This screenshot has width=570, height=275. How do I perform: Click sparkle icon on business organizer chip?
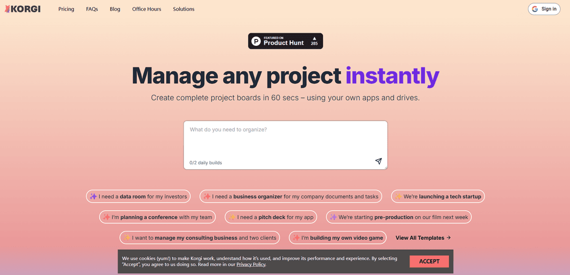[207, 197]
